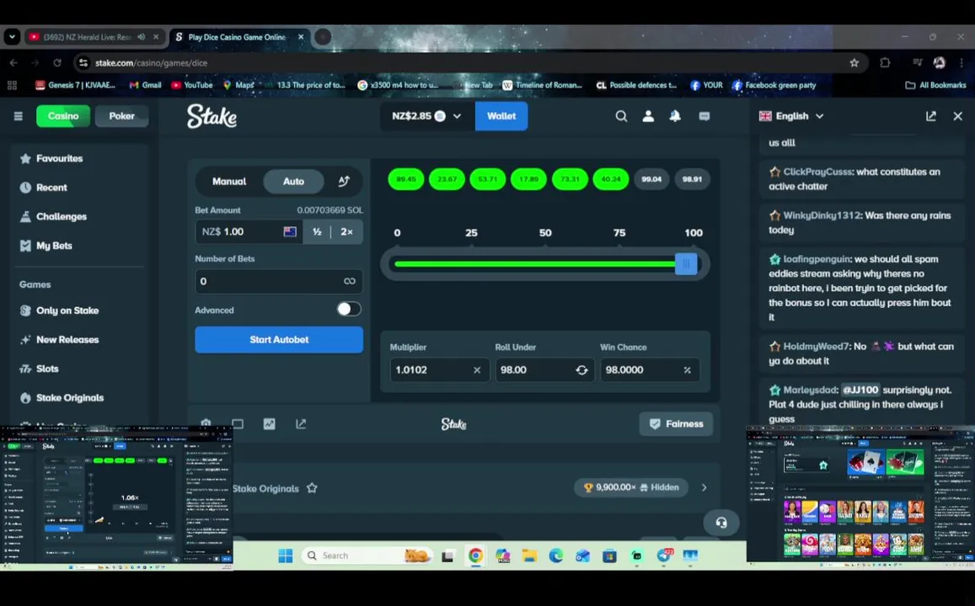Open notifications bell icon
Image resolution: width=975 pixels, height=606 pixels.
tap(675, 116)
